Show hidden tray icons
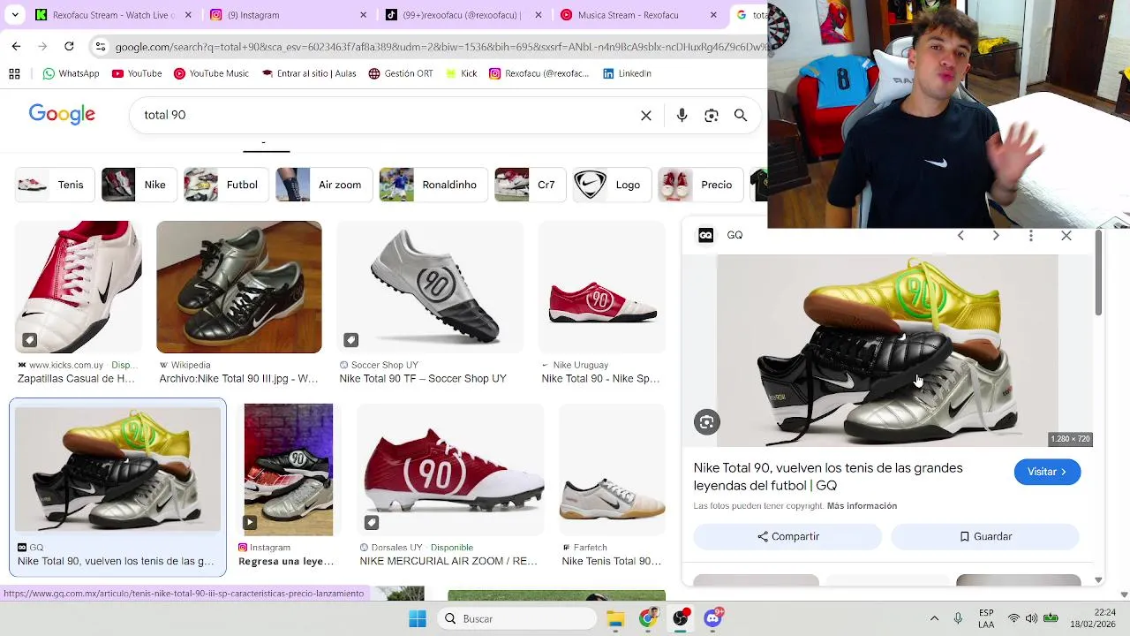This screenshot has width=1130, height=636. point(934,618)
